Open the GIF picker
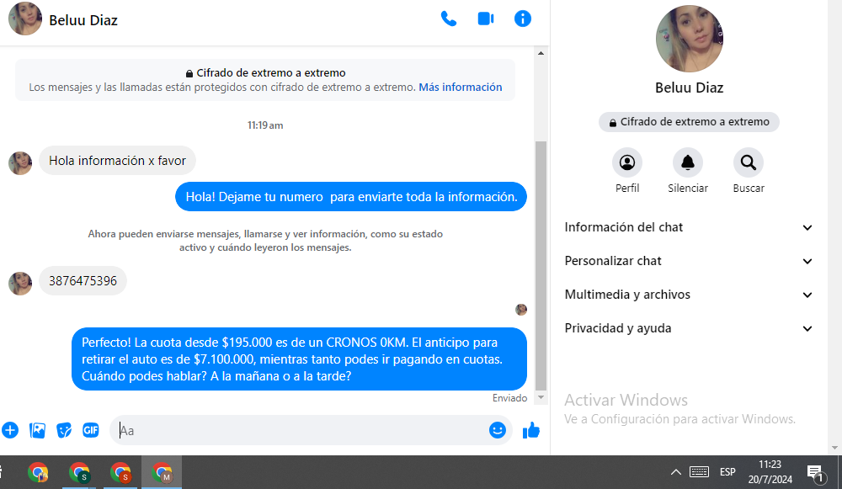The image size is (842, 489). tap(91, 430)
